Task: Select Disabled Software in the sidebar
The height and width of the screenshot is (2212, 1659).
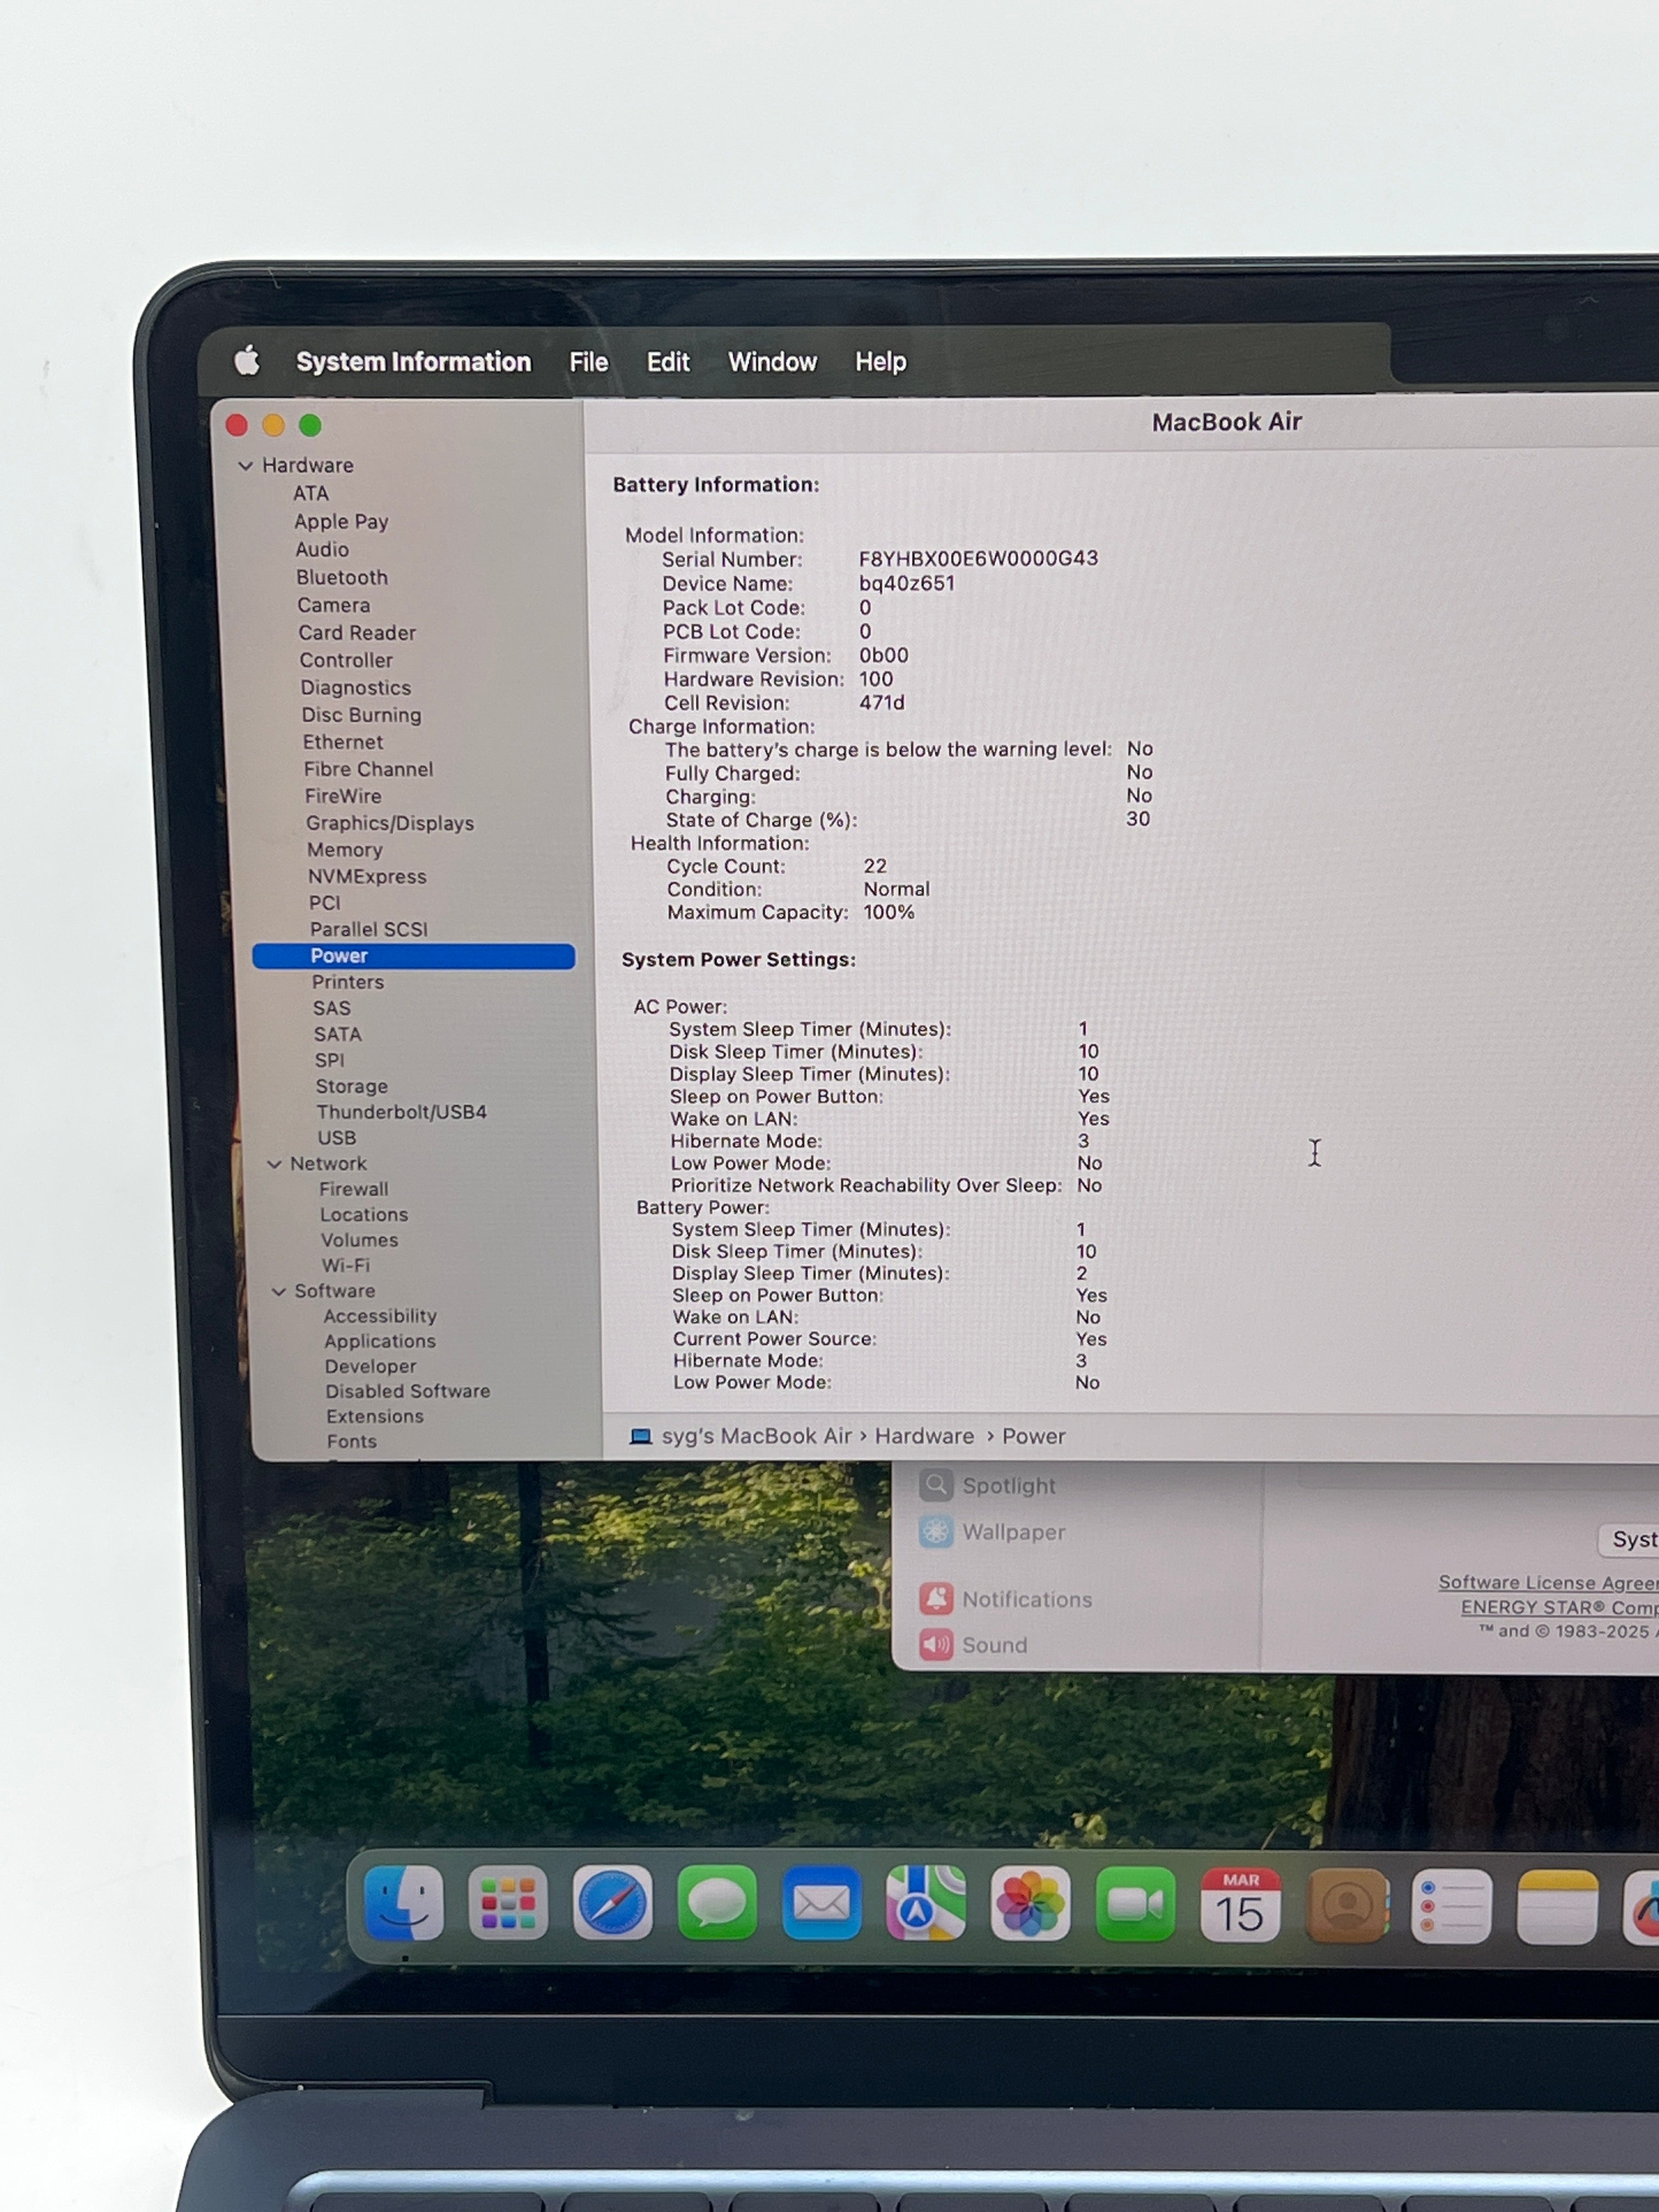Action: tap(408, 1391)
